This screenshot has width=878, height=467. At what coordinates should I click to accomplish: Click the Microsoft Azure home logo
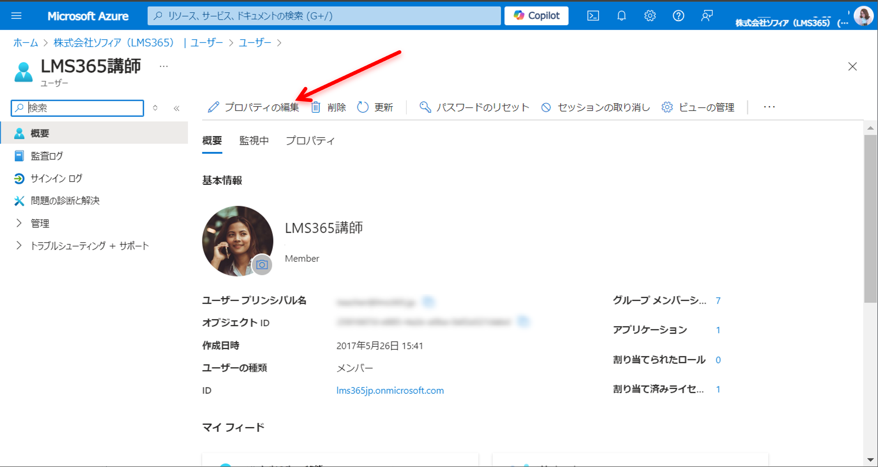(x=88, y=16)
